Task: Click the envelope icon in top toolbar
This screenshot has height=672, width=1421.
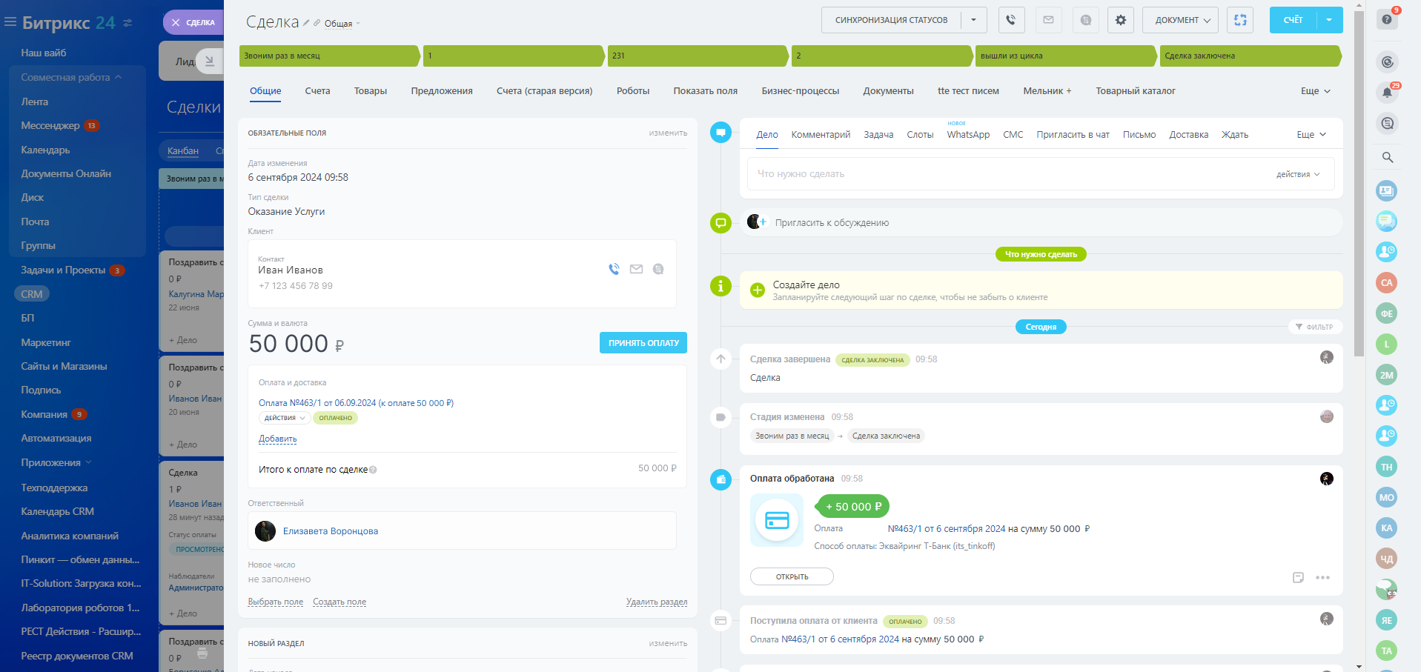Action: (x=1048, y=20)
